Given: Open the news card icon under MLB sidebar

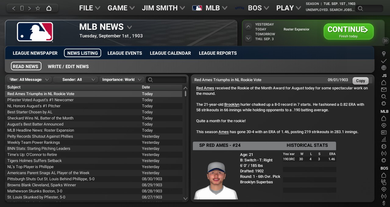Looking at the screenshot, I should (384, 133).
